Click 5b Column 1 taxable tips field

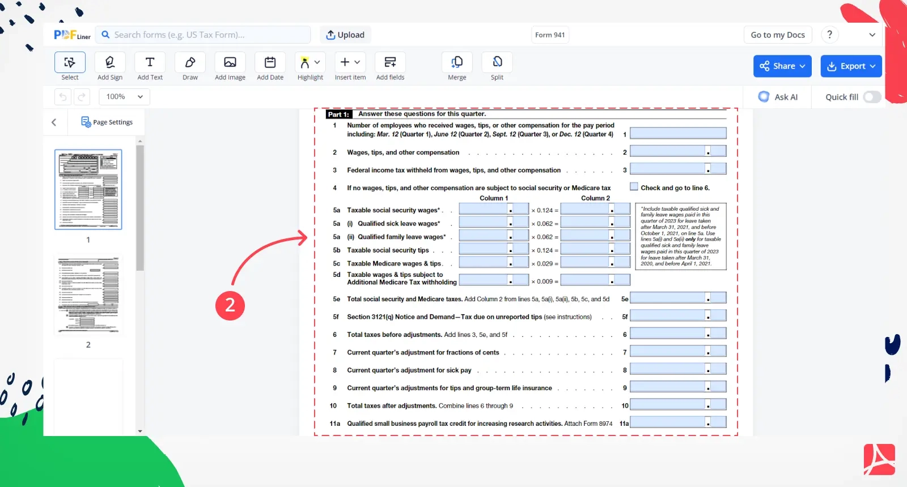click(x=494, y=249)
